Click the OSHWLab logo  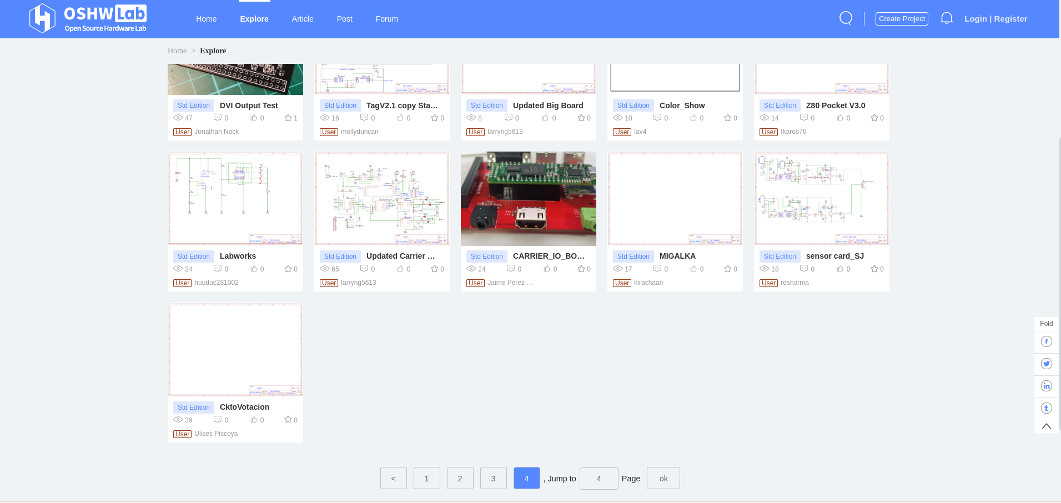point(88,18)
